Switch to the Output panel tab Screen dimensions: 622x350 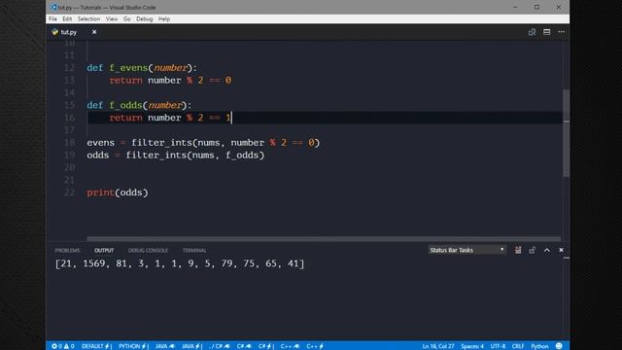click(104, 250)
